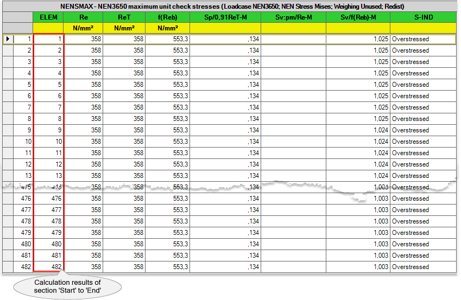461x300 pixels.
Task: Click the ELEM column header
Action: 48,17
